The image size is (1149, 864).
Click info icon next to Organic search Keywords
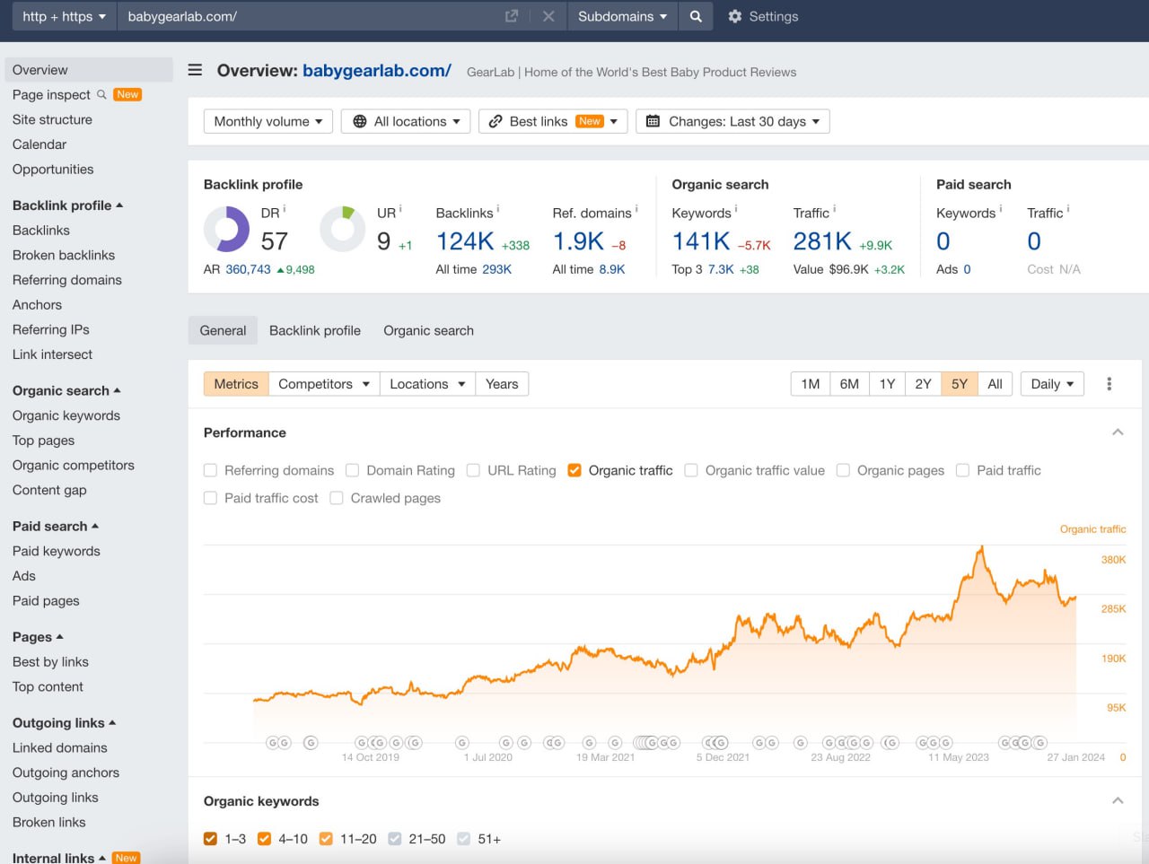tap(736, 209)
